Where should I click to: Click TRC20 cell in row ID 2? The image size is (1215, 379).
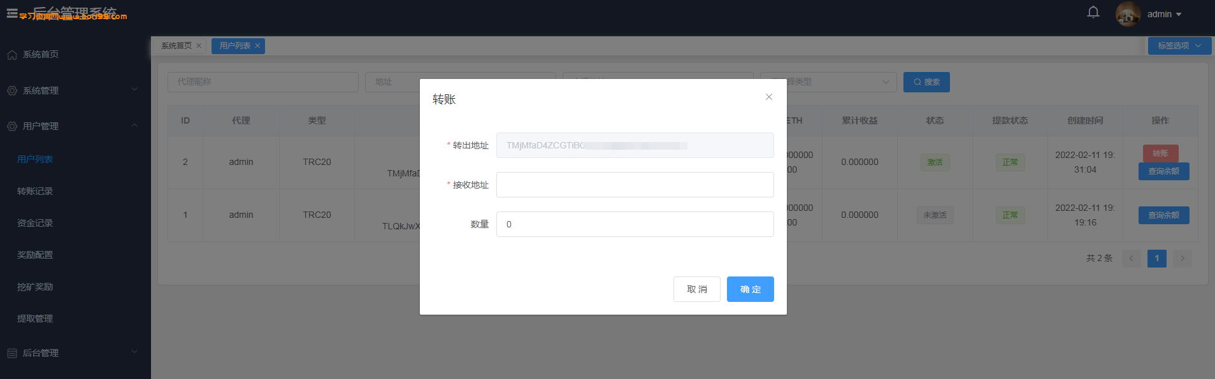coord(317,162)
